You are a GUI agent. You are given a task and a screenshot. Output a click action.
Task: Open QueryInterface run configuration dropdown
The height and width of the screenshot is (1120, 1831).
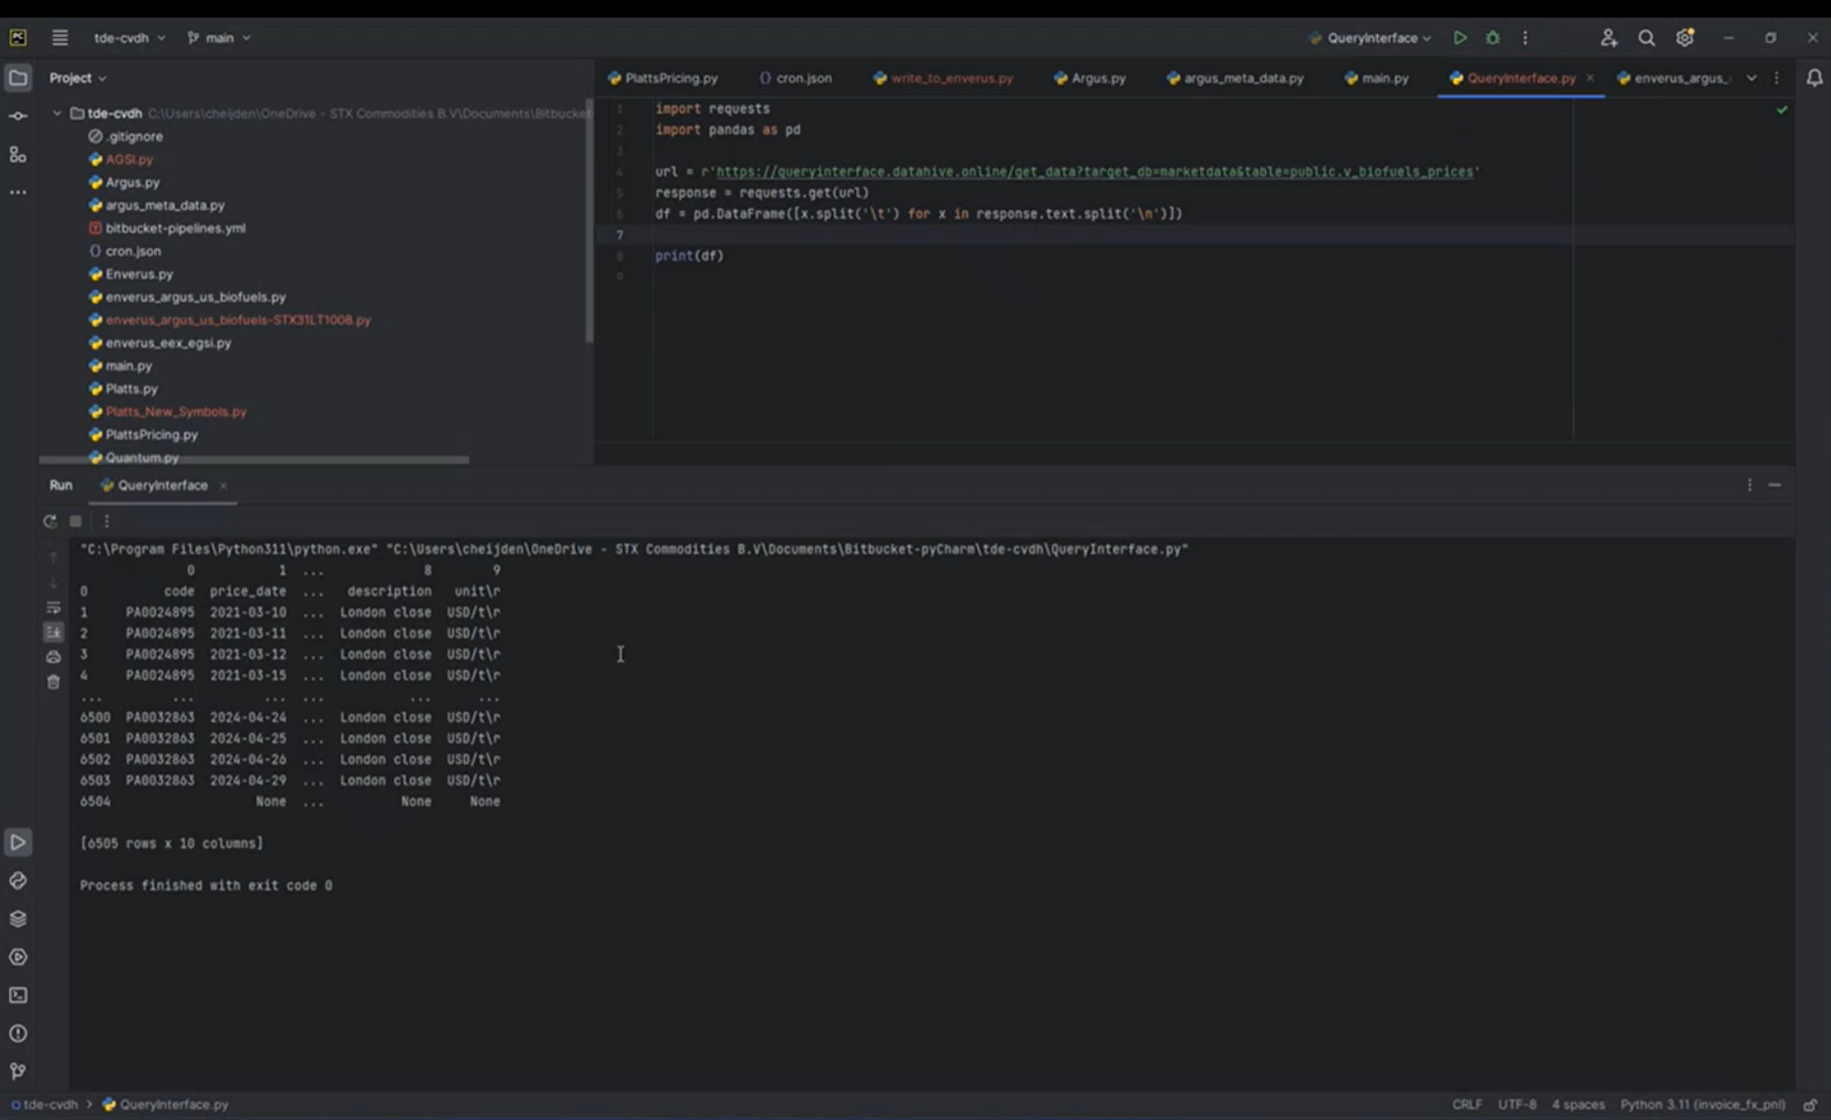[x=1371, y=37]
